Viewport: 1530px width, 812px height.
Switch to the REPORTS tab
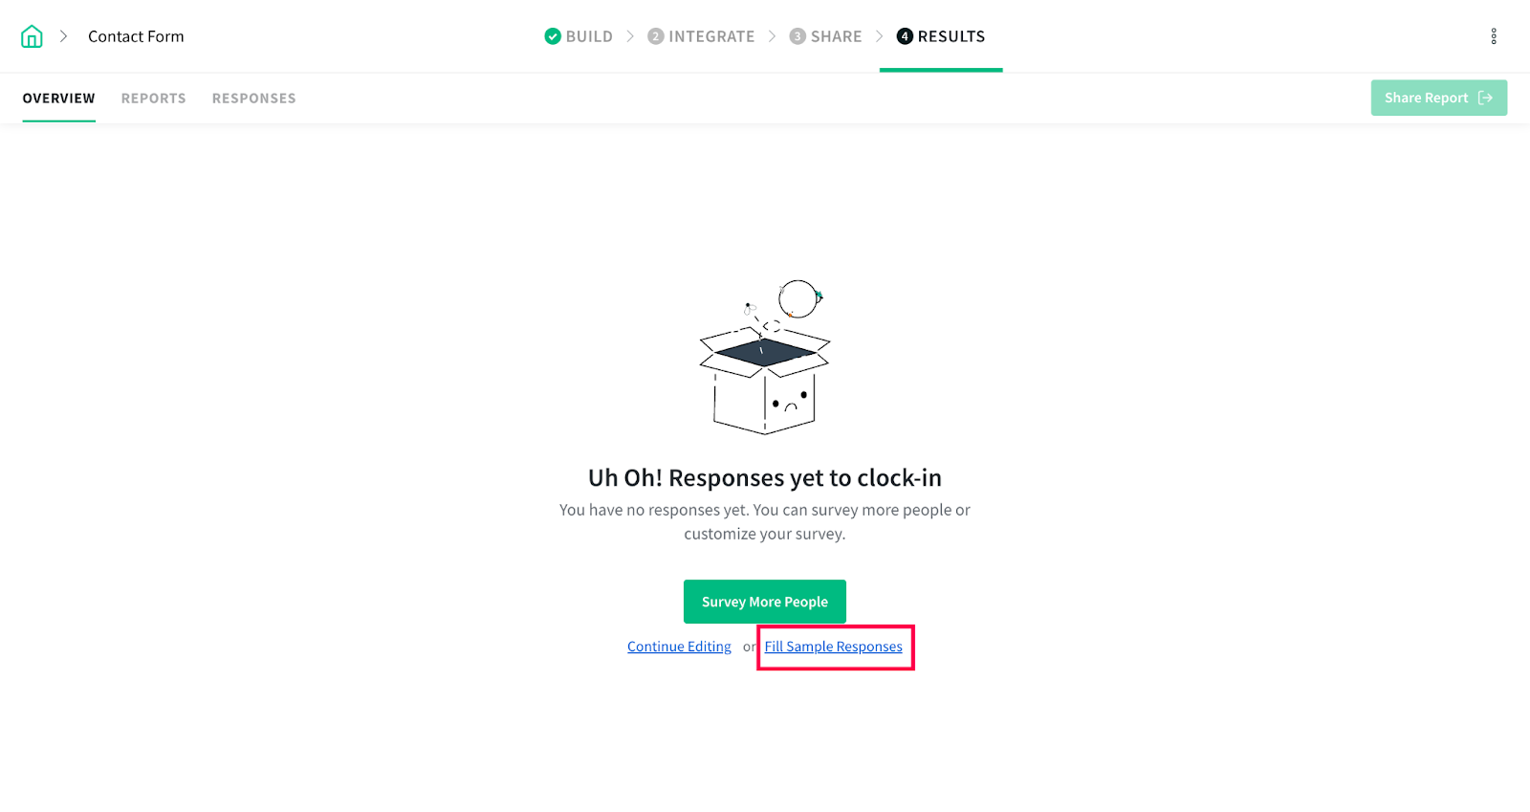154,99
